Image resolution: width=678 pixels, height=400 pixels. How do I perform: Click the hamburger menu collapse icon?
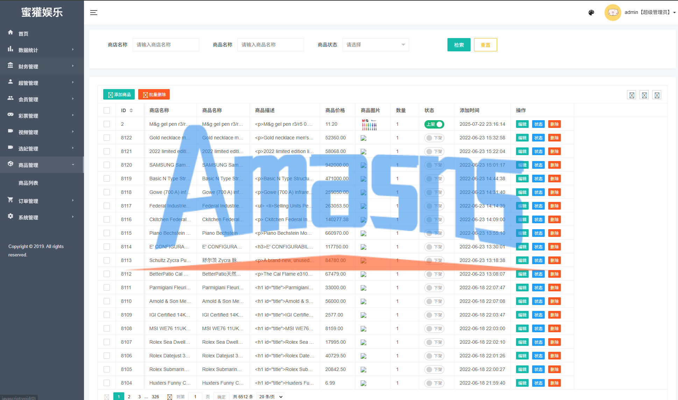(94, 13)
